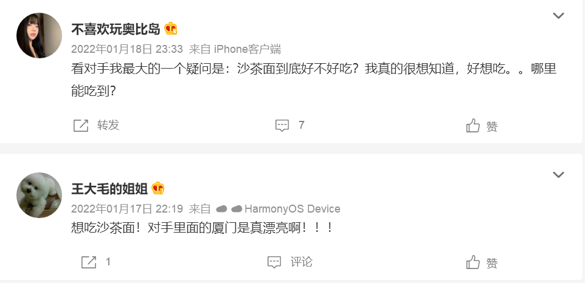Screen dimensions: 585x283
Task: Click the 转发 label on the first post
Action: click(108, 125)
